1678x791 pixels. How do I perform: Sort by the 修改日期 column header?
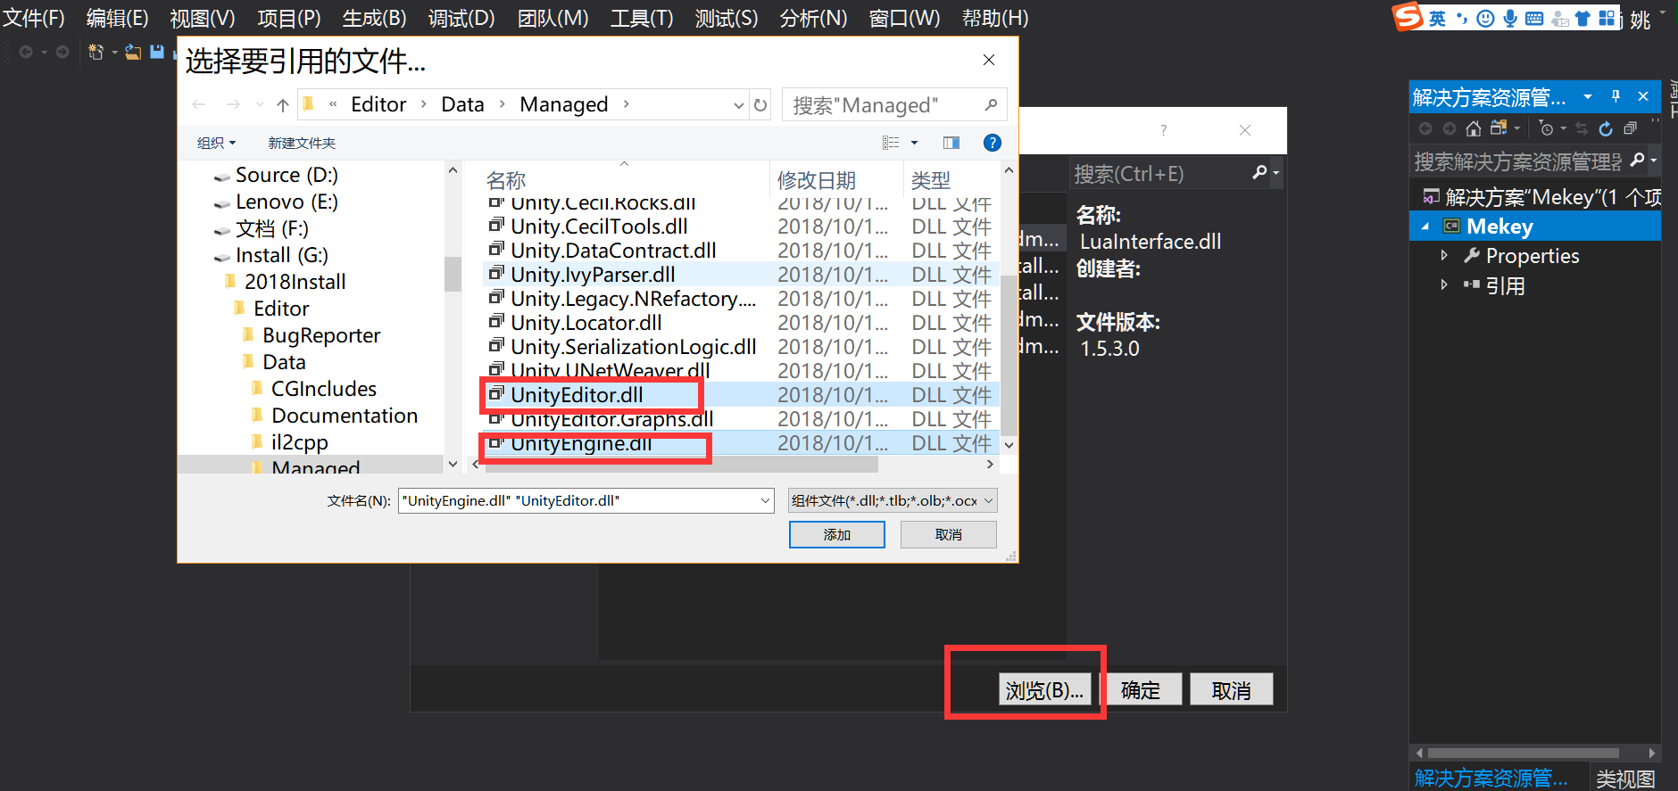pyautogui.click(x=816, y=180)
